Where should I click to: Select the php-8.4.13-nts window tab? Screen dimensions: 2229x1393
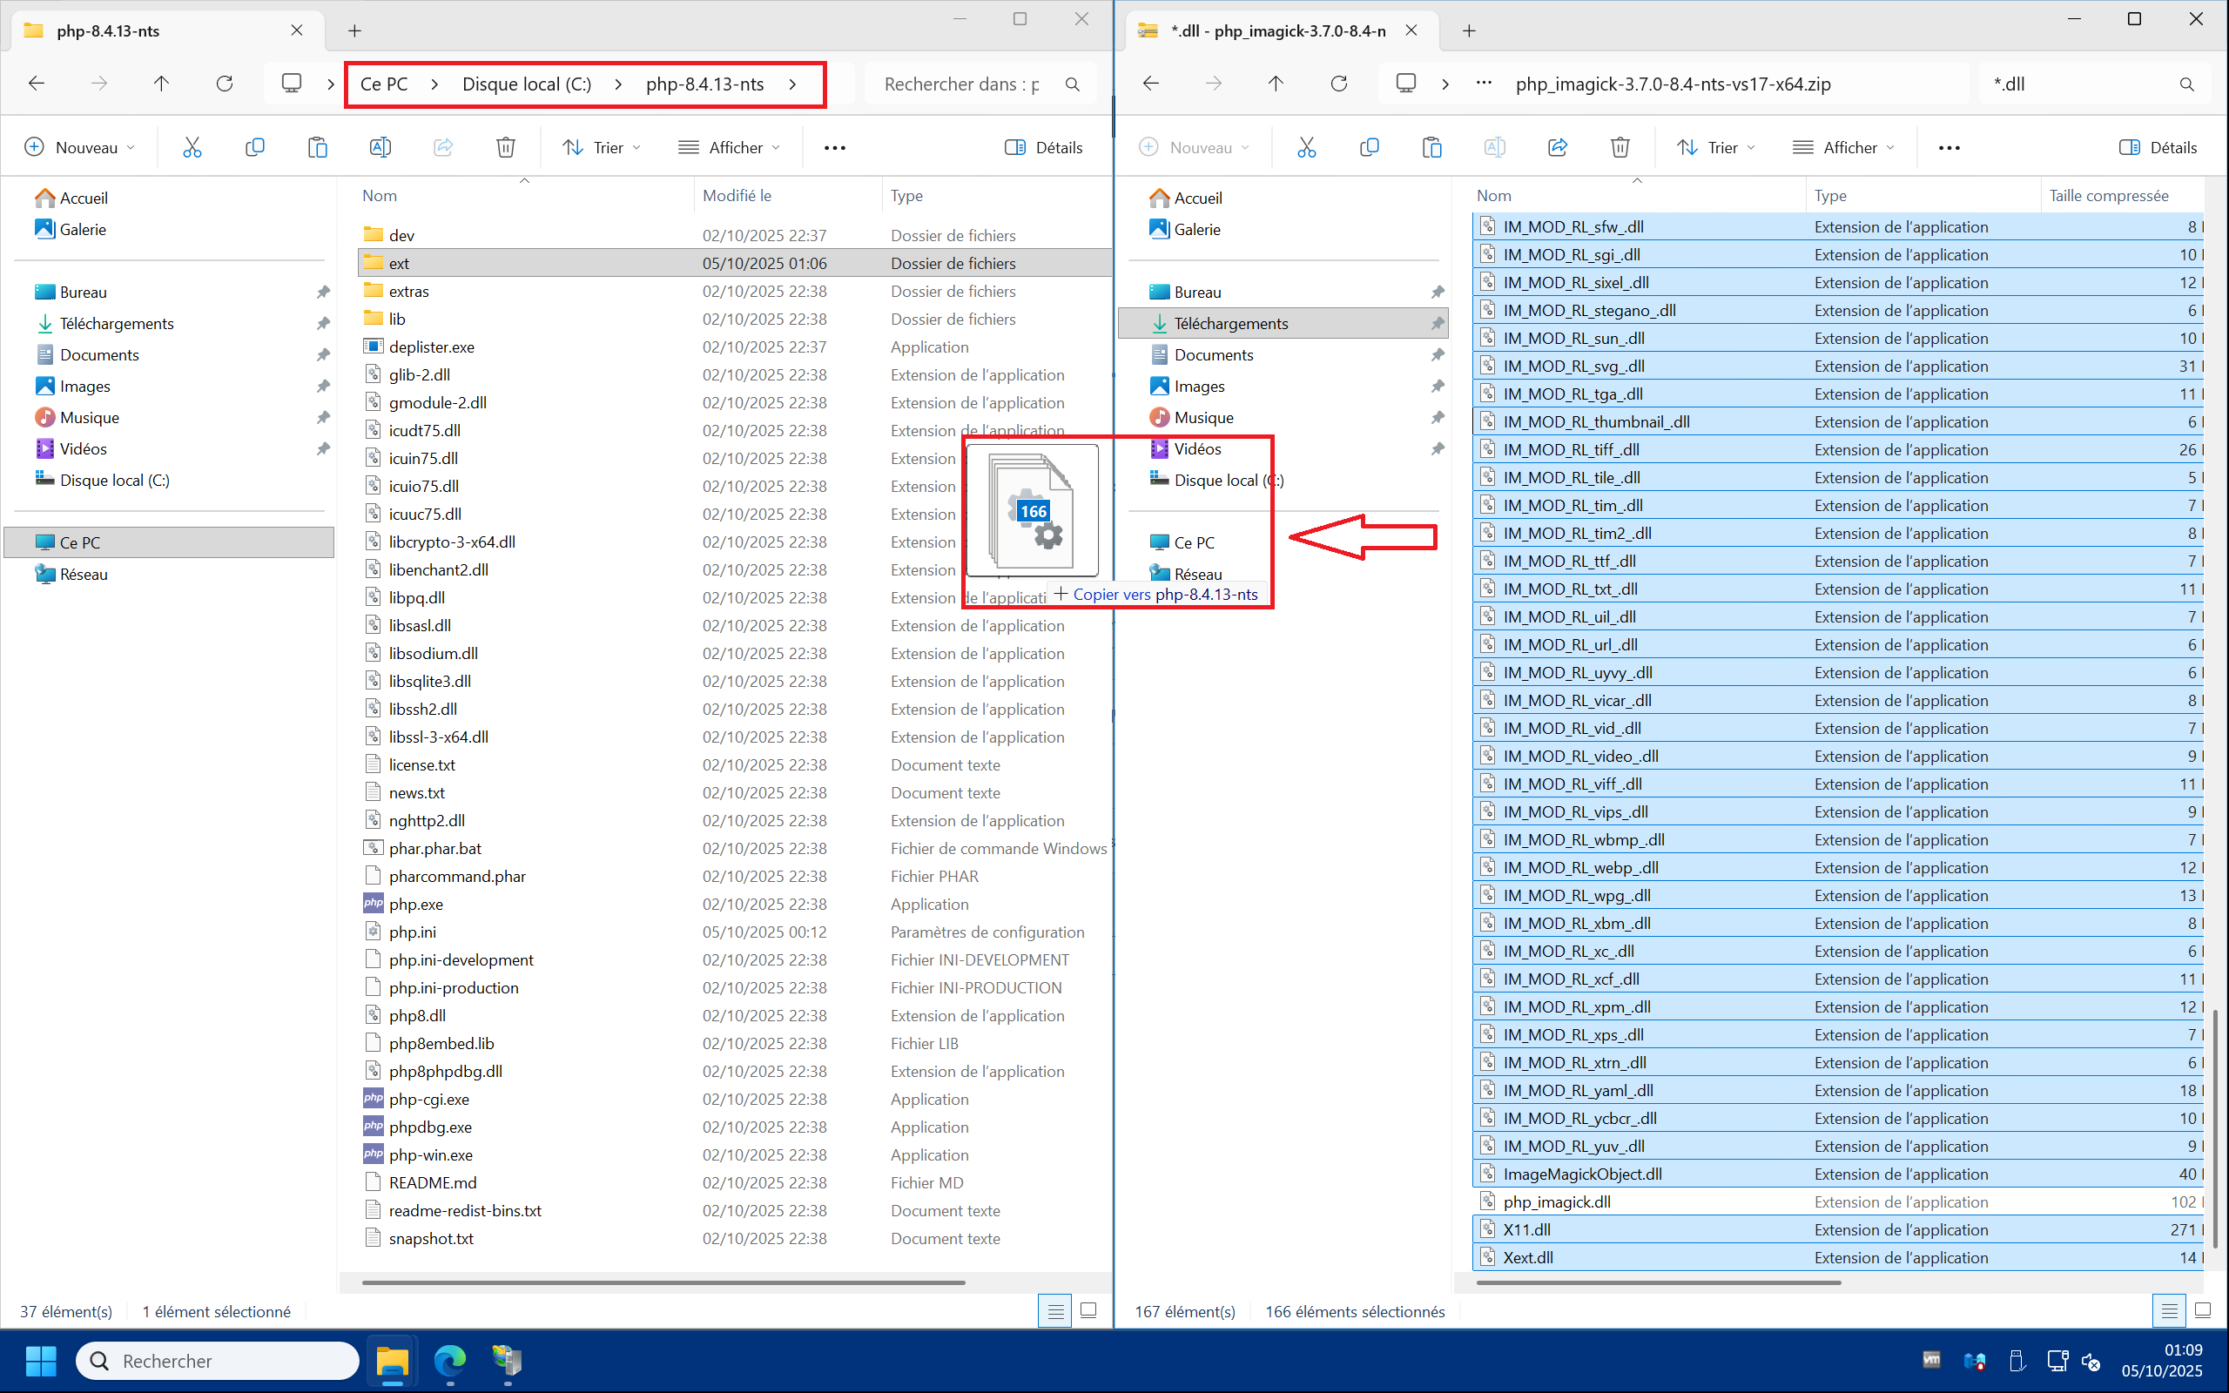[109, 30]
